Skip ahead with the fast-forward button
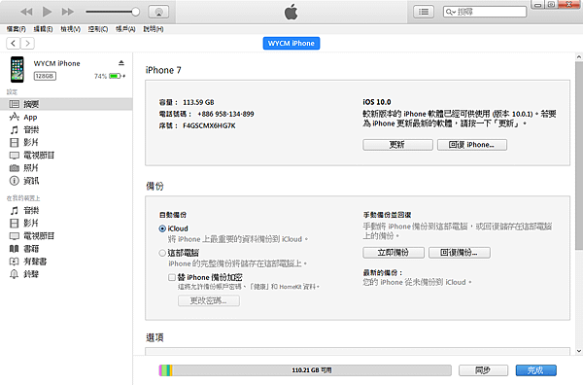Image resolution: width=583 pixels, height=385 pixels. tap(68, 12)
